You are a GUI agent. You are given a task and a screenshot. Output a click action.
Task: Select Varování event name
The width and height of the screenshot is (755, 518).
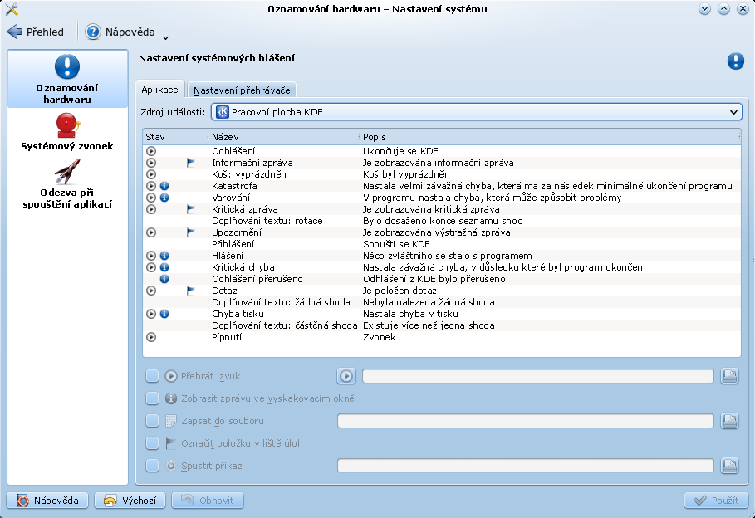pos(231,198)
